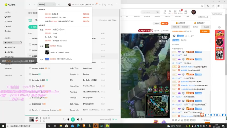This screenshot has width=227, height=128.
Task: Go back with the QQ Music back arrow
Action: click(30, 5)
